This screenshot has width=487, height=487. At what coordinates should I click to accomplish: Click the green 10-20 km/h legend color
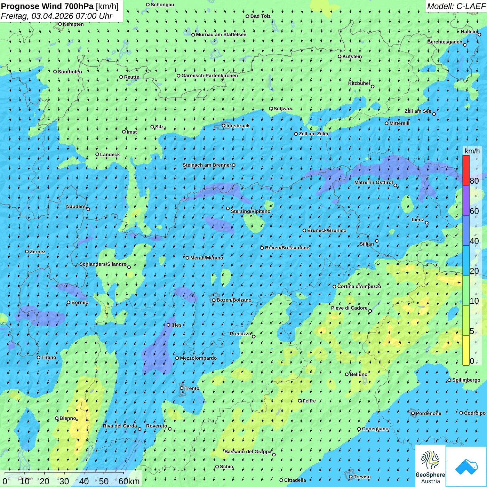click(466, 290)
